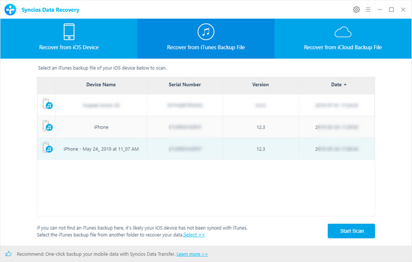Click backup icon in the iPhone row
Viewport: 412px width, 262px height.
(x=47, y=126)
